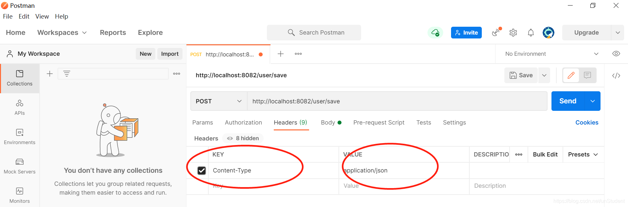This screenshot has width=628, height=207.
Task: Switch to the Pre-request Script tab
Action: pos(379,123)
